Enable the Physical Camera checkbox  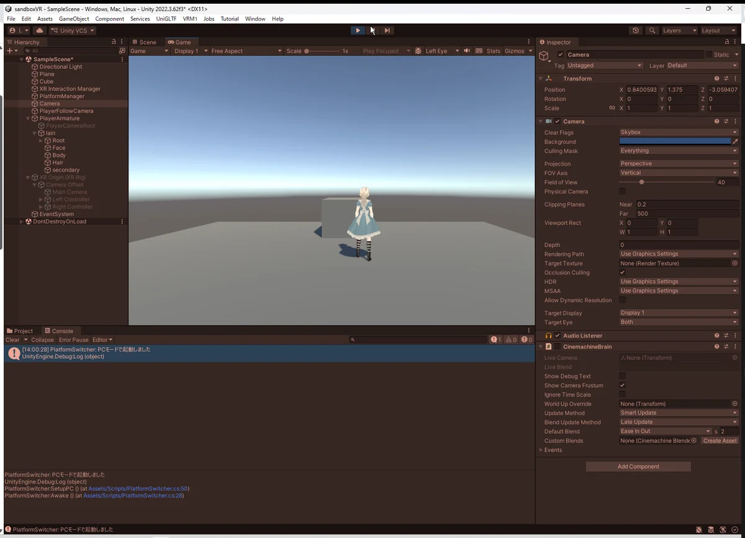point(623,192)
